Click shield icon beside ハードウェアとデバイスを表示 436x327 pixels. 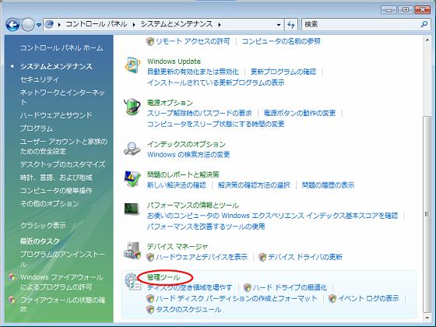pyautogui.click(x=150, y=257)
